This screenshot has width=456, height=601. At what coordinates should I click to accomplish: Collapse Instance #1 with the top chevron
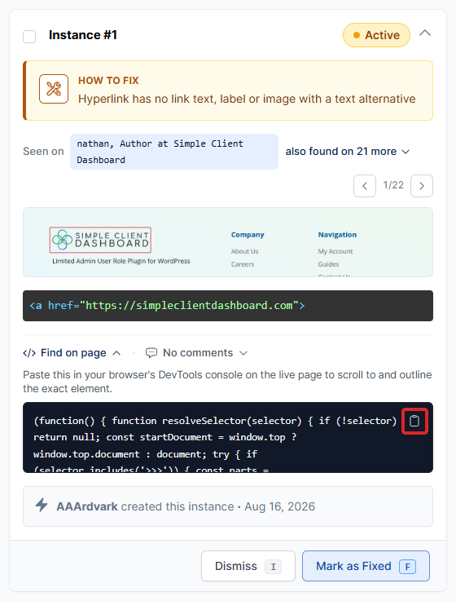pos(425,33)
